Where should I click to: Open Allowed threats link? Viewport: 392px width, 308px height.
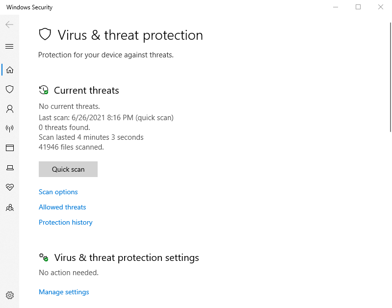point(62,207)
